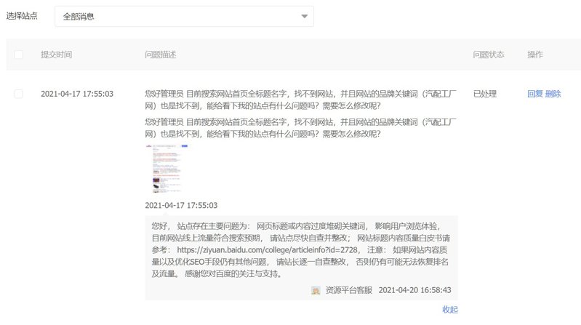
Task: Click the 问题描述 column header
Action: coord(161,55)
